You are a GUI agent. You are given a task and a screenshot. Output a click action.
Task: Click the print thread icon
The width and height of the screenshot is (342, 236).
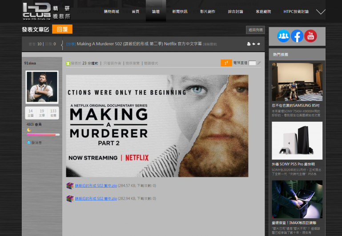pyautogui.click(x=249, y=44)
